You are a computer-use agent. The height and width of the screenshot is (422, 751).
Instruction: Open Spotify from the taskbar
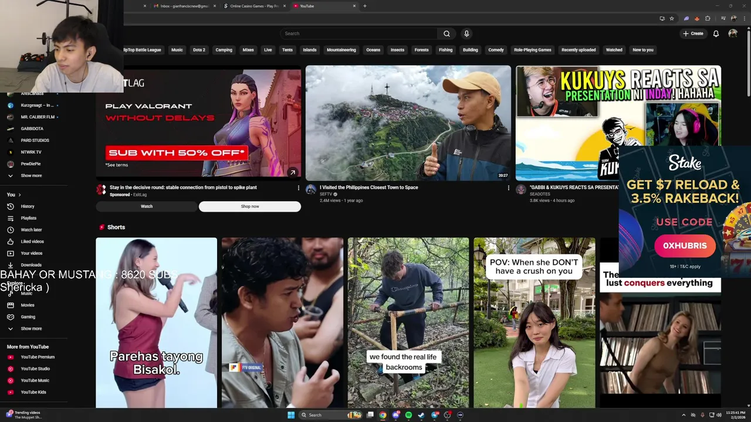[x=408, y=415]
